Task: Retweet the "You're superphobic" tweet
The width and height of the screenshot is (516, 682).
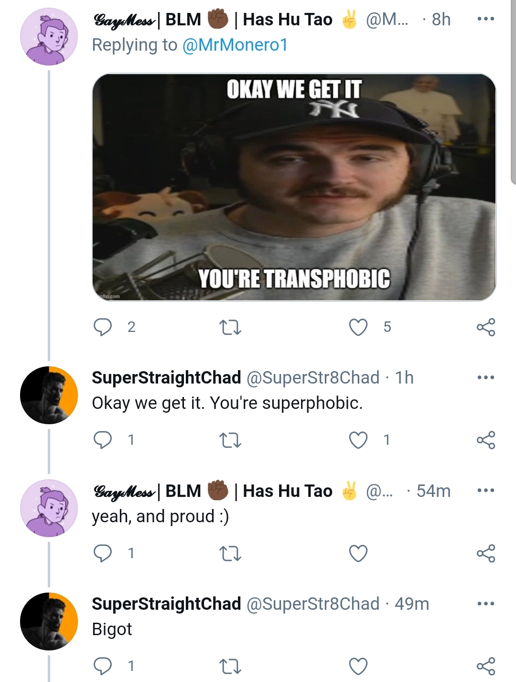Action: [x=230, y=440]
